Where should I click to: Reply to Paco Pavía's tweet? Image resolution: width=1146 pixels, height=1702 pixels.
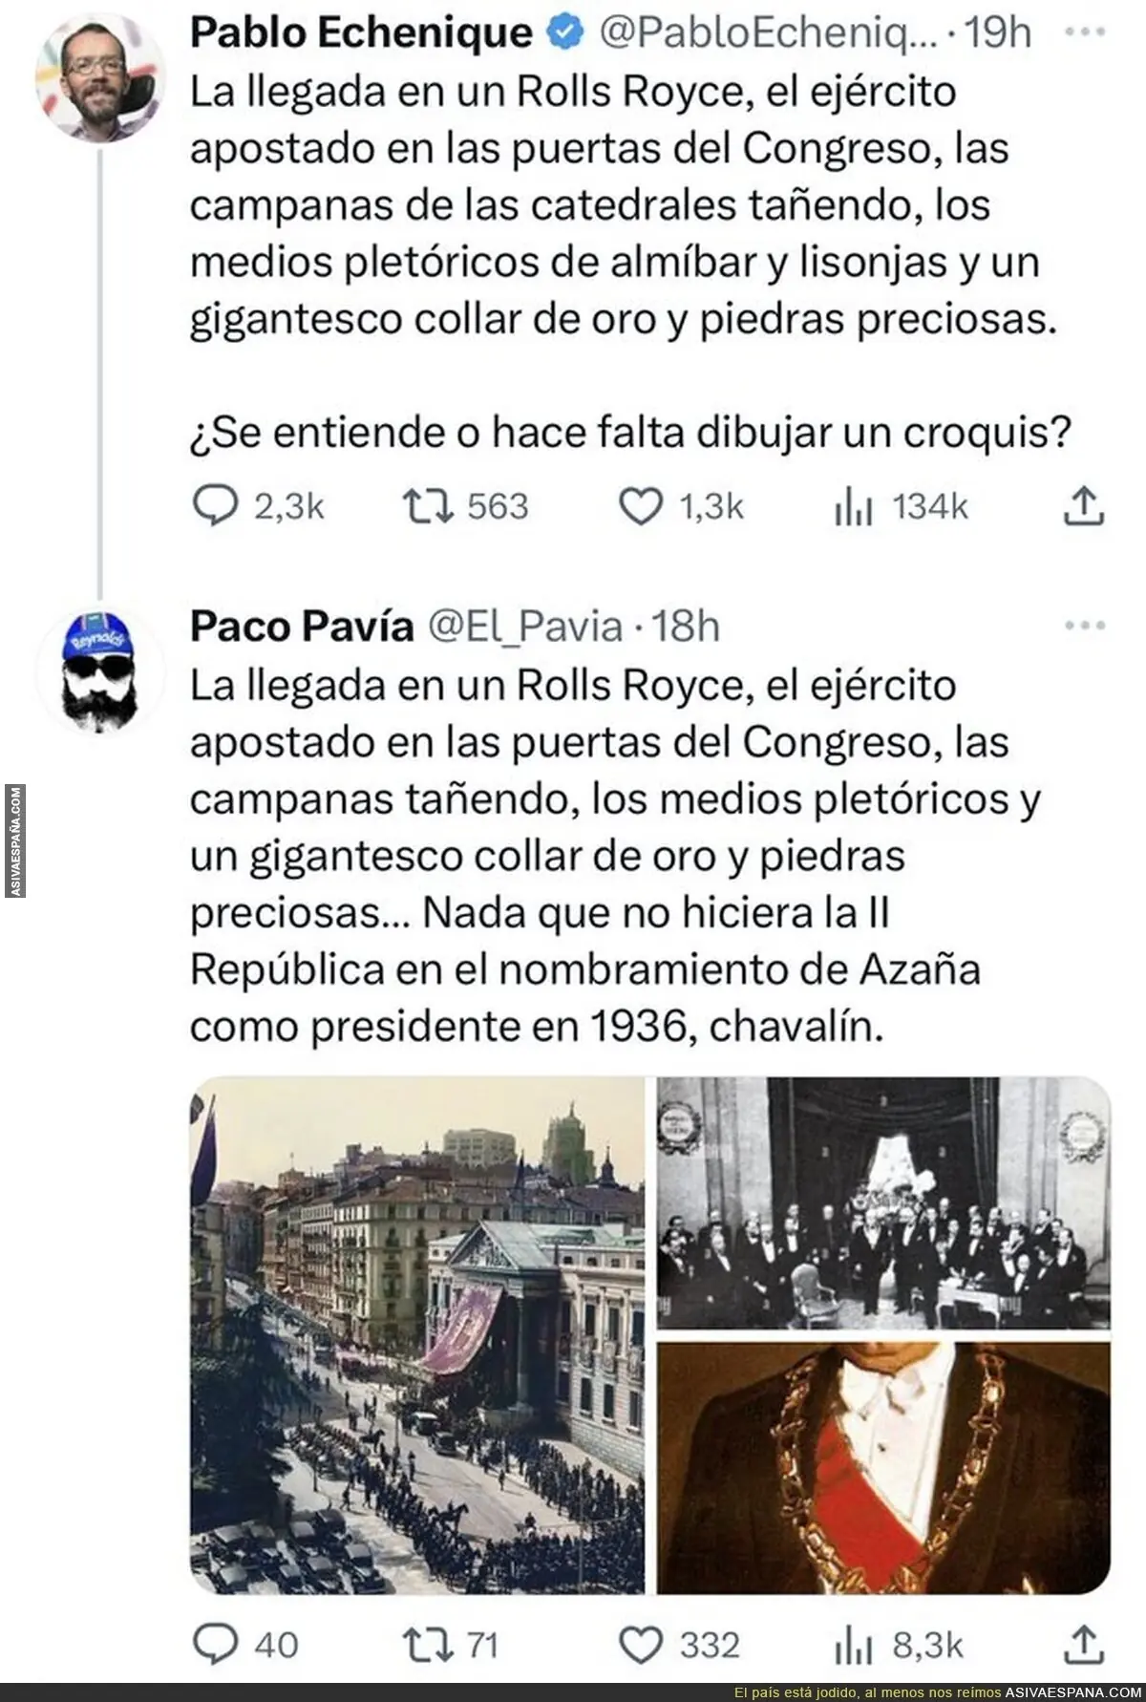214,1644
